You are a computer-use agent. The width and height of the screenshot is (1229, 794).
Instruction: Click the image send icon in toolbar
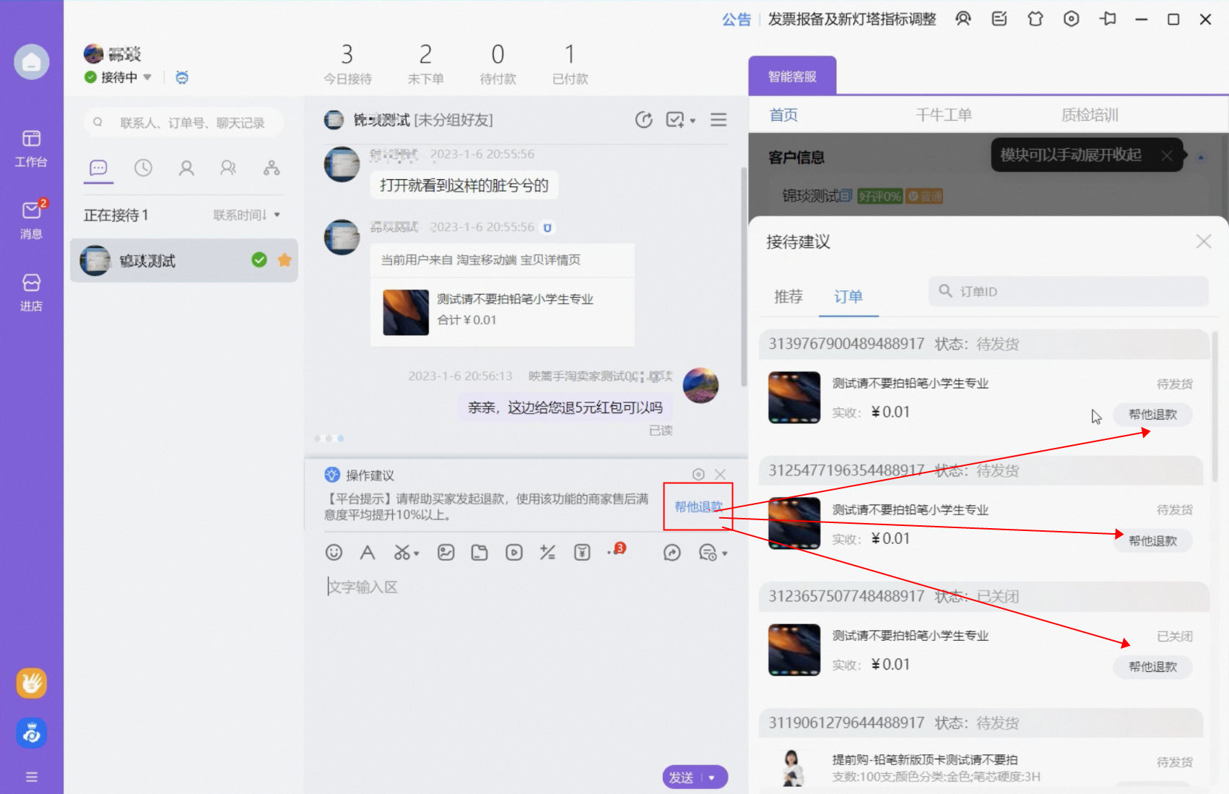[446, 553]
